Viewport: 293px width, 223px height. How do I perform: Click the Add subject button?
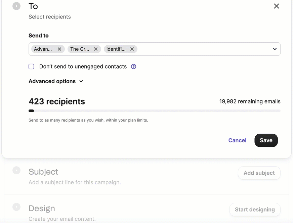[259, 173]
